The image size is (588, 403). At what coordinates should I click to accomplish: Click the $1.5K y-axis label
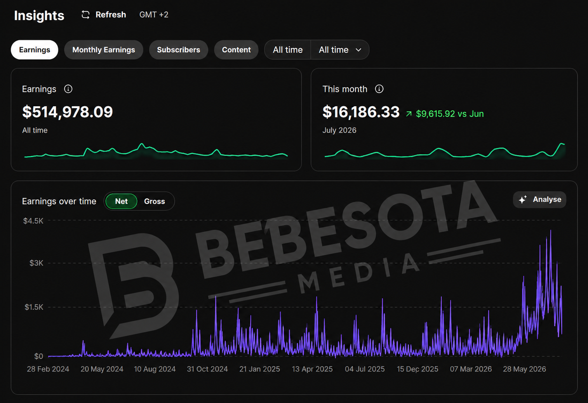pyautogui.click(x=34, y=307)
